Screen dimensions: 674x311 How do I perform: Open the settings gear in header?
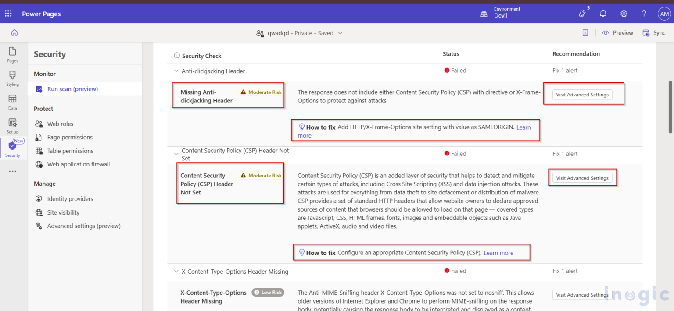point(624,14)
